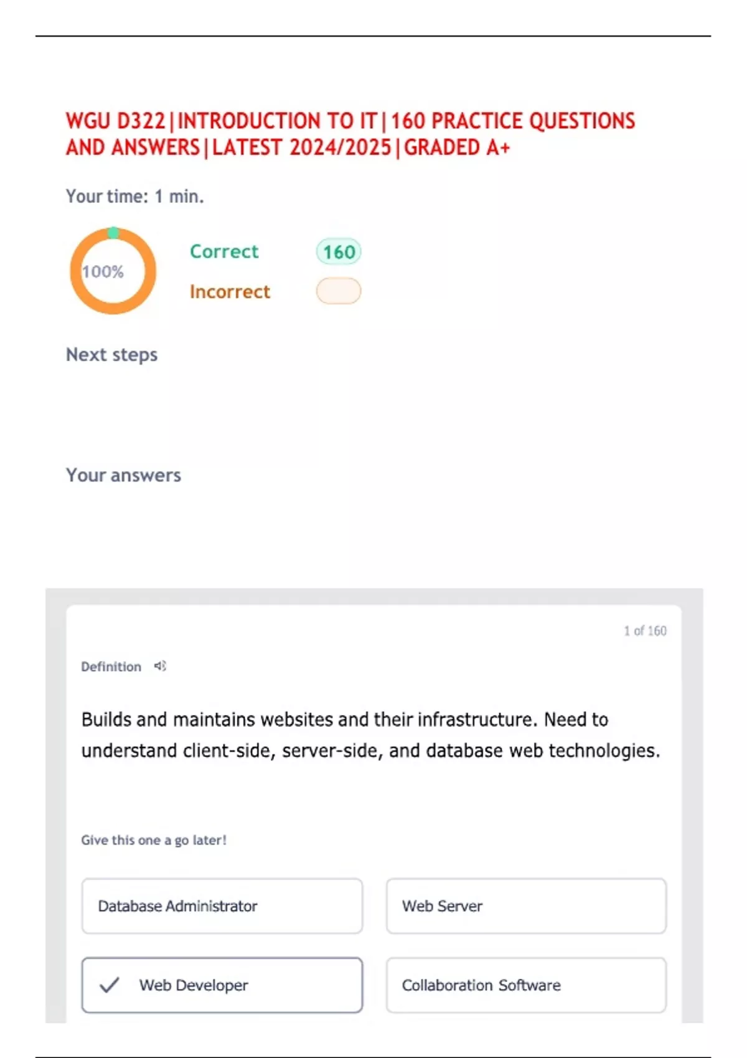Click the 'Builds and maintains websites' definition text
Screen dimensions: 747x1058
(x=370, y=734)
